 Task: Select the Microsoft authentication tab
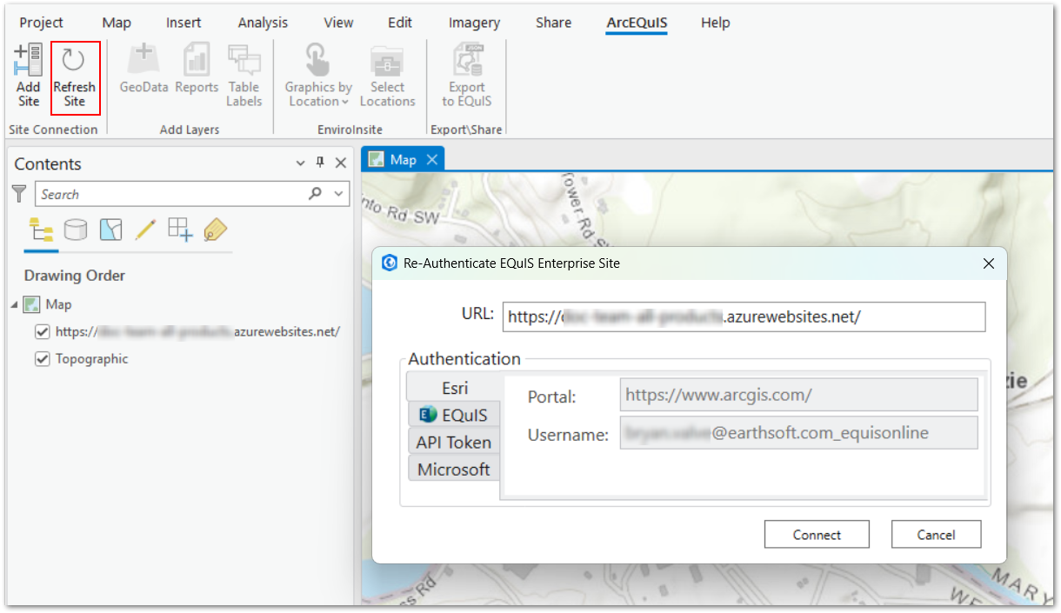pyautogui.click(x=454, y=469)
